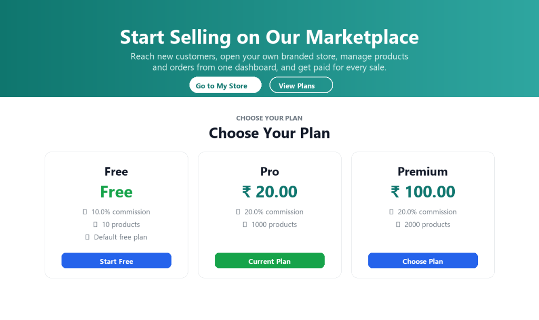Viewport: 539px width, 320px height.
Task: Open the View Plans button
Action: 301,85
